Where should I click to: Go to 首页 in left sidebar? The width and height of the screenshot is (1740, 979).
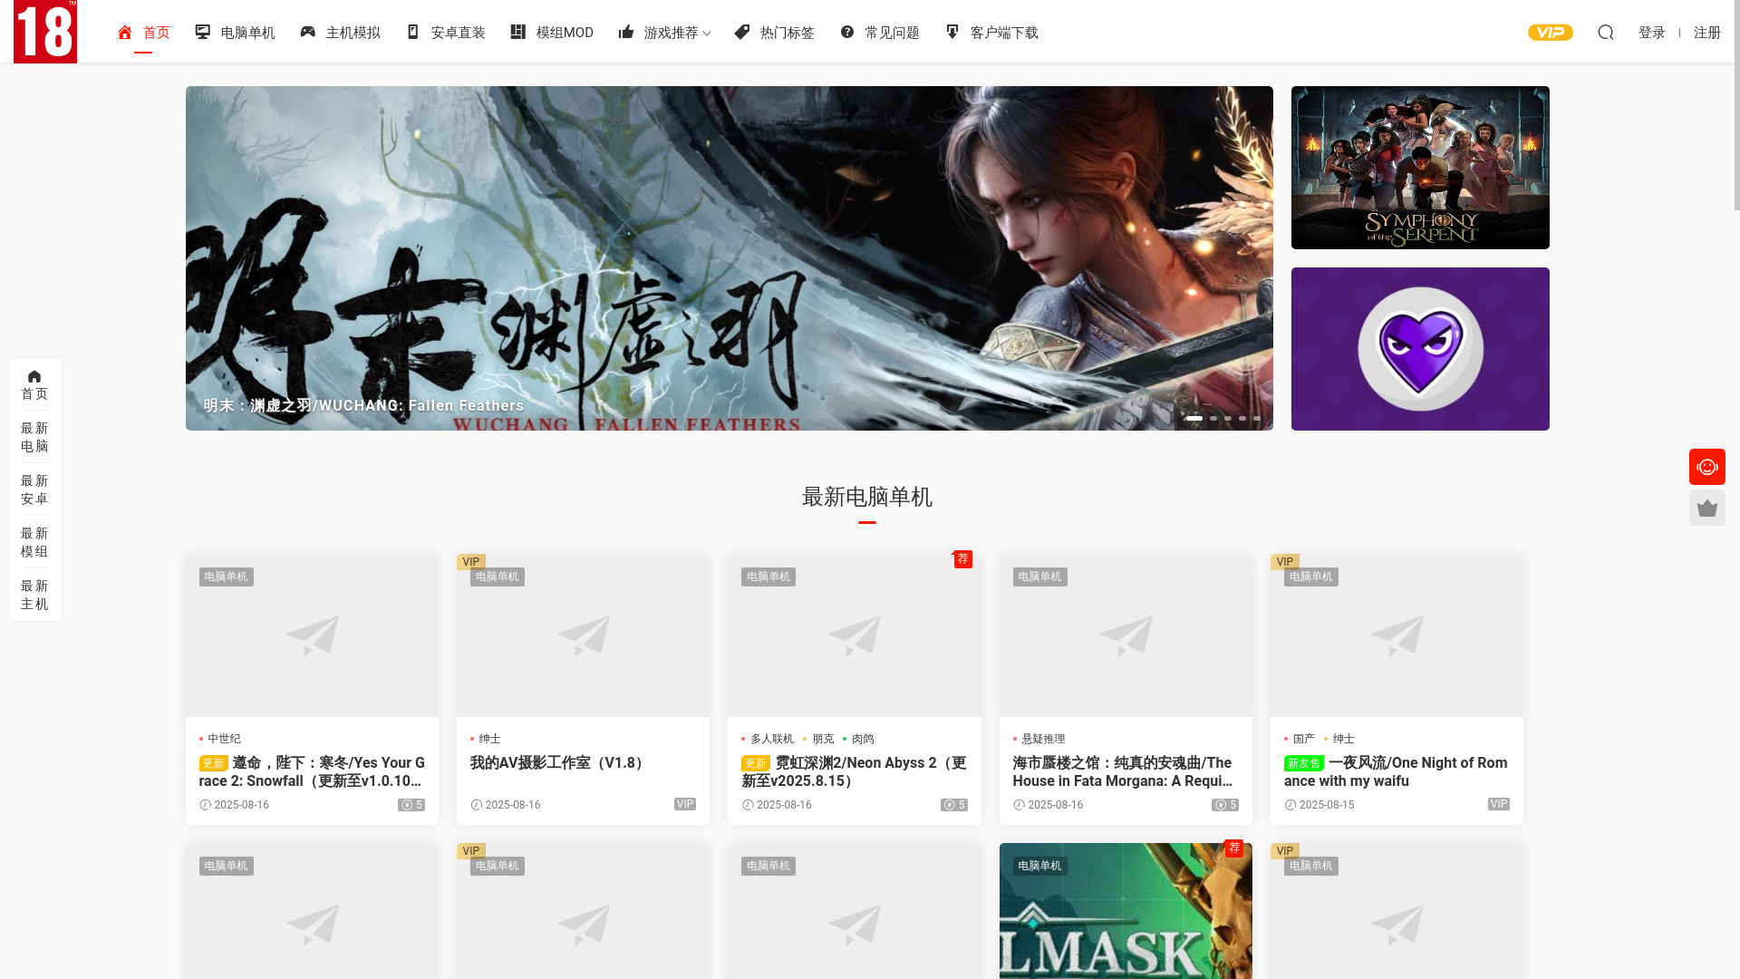click(x=34, y=385)
